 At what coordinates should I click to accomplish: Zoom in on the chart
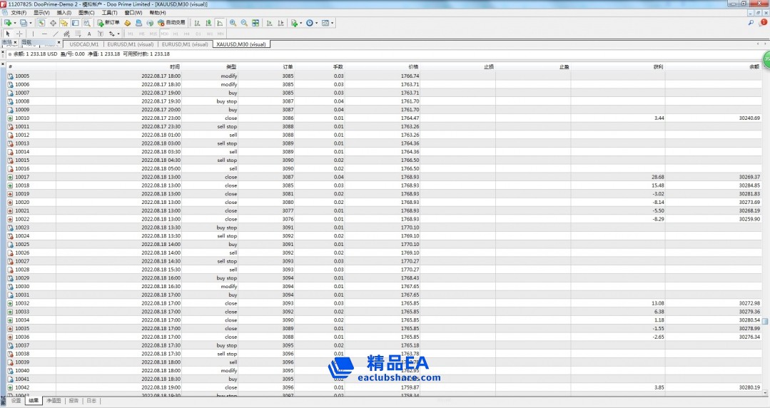pyautogui.click(x=233, y=23)
